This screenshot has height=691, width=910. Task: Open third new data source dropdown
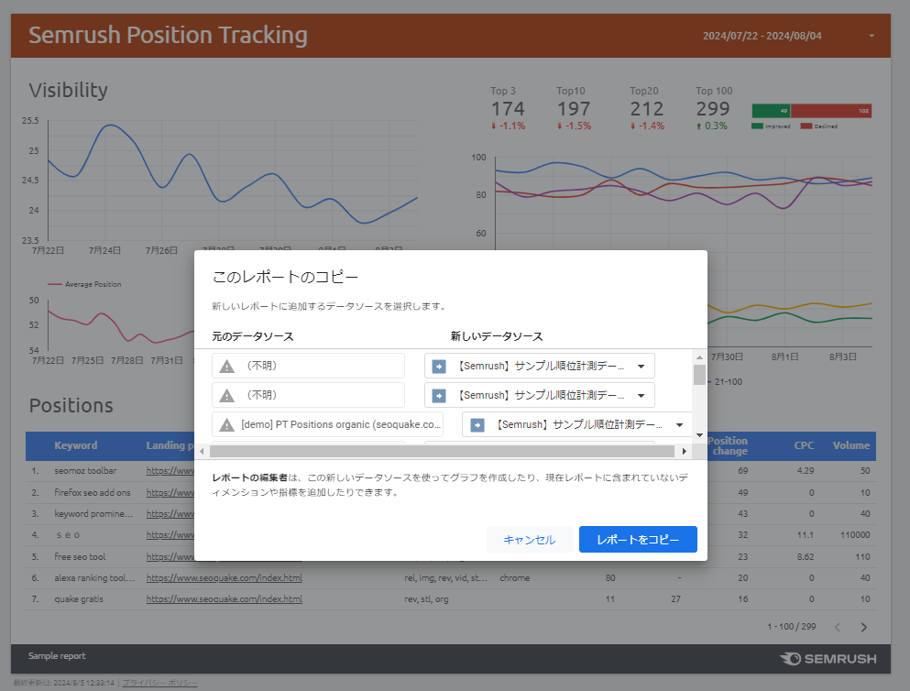(576, 424)
